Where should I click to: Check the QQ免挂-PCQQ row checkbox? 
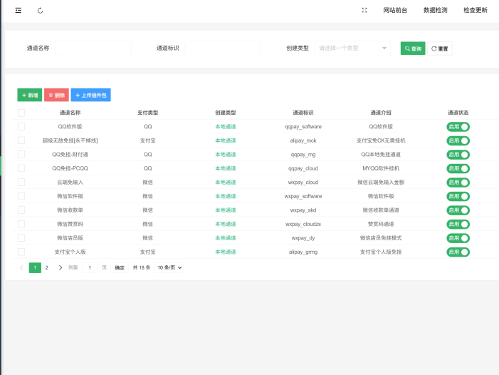coord(21,168)
